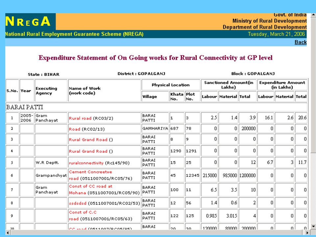Click the 687 khata number cell
Screen dimensions: 316x237
point(177,128)
